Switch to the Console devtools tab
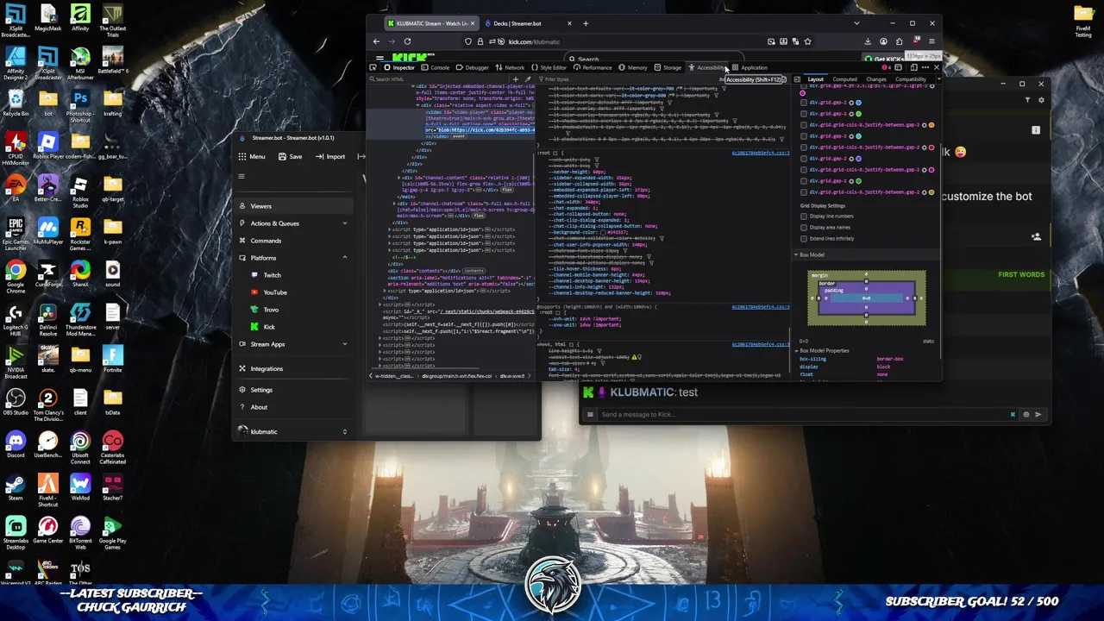This screenshot has height=621, width=1104. (436, 67)
